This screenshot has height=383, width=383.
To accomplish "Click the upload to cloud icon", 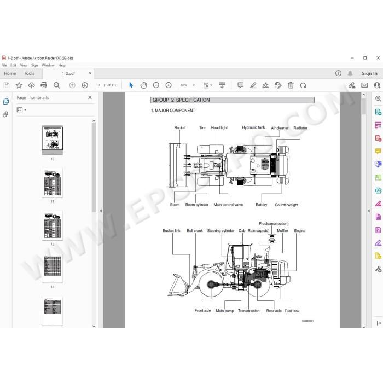I will tap(32, 85).
